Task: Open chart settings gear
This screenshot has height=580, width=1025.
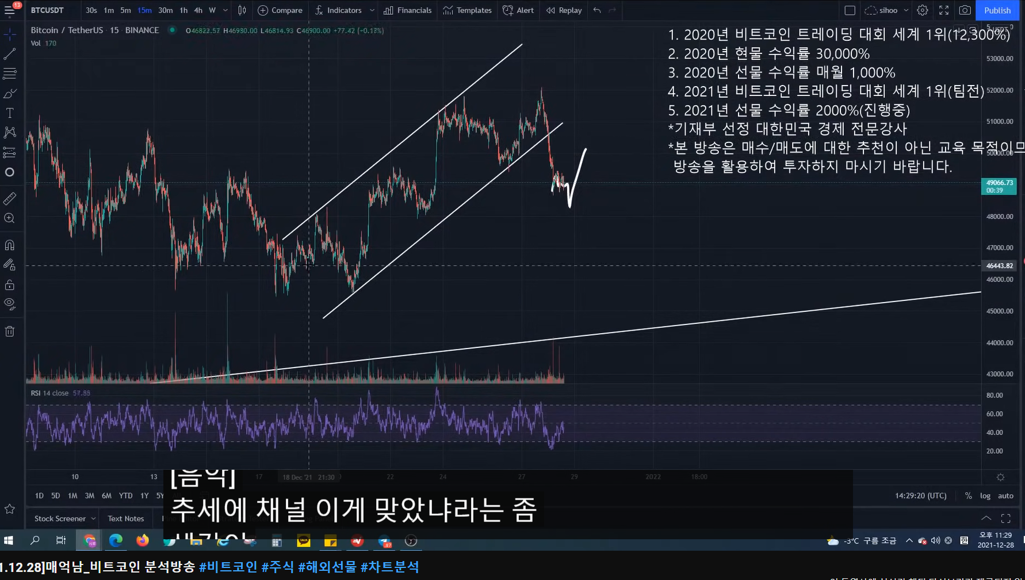Action: (x=923, y=10)
